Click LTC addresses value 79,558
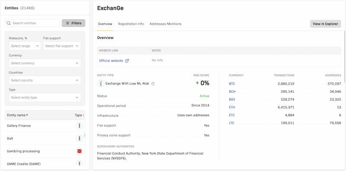This screenshot has width=346, height=171. [335, 123]
